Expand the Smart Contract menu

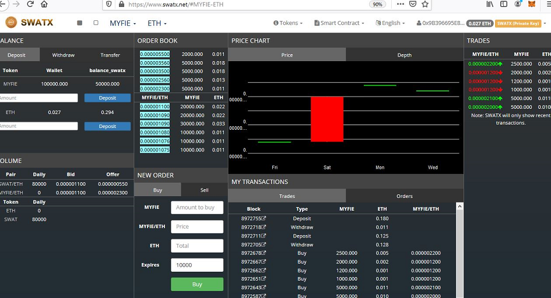click(x=339, y=23)
